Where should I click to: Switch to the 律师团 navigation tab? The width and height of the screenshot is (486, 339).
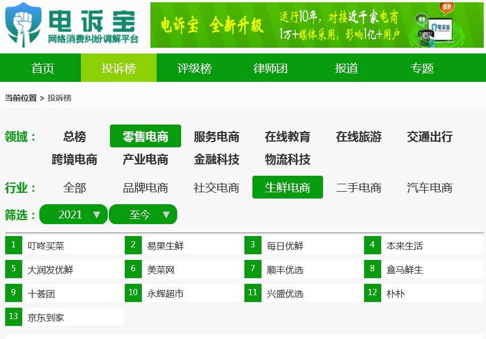point(270,68)
